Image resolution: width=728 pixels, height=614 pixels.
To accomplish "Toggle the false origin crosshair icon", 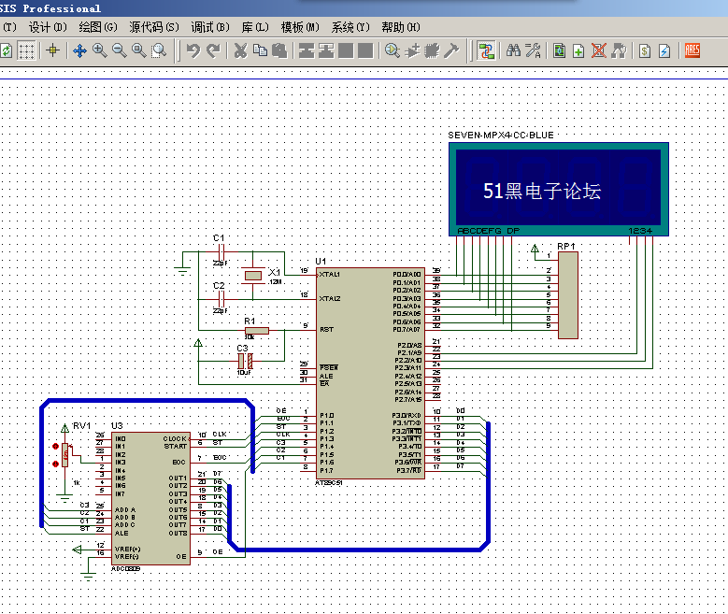I will [52, 50].
